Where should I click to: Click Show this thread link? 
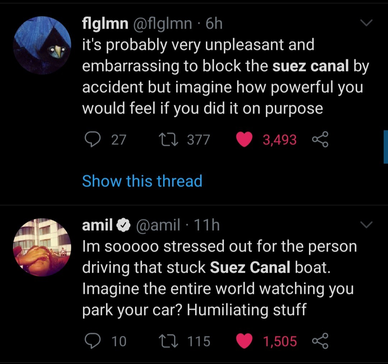[x=142, y=181]
